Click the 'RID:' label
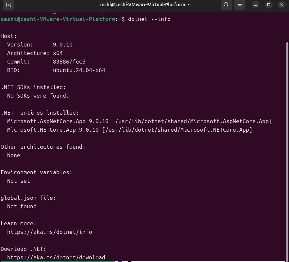 (13, 70)
